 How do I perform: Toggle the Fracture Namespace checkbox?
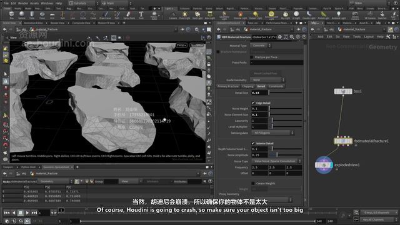(x=218, y=52)
